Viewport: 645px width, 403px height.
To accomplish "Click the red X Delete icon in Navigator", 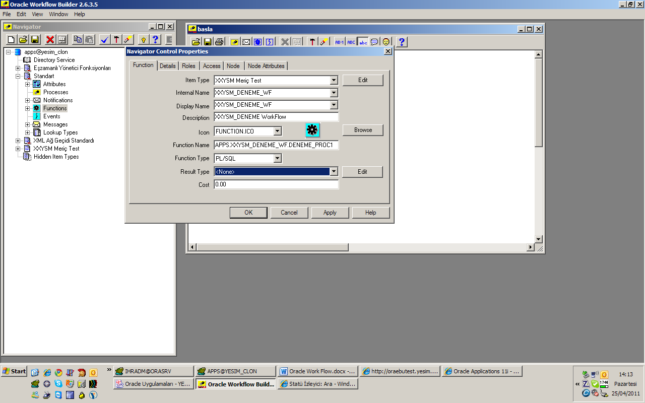I will [x=50, y=39].
